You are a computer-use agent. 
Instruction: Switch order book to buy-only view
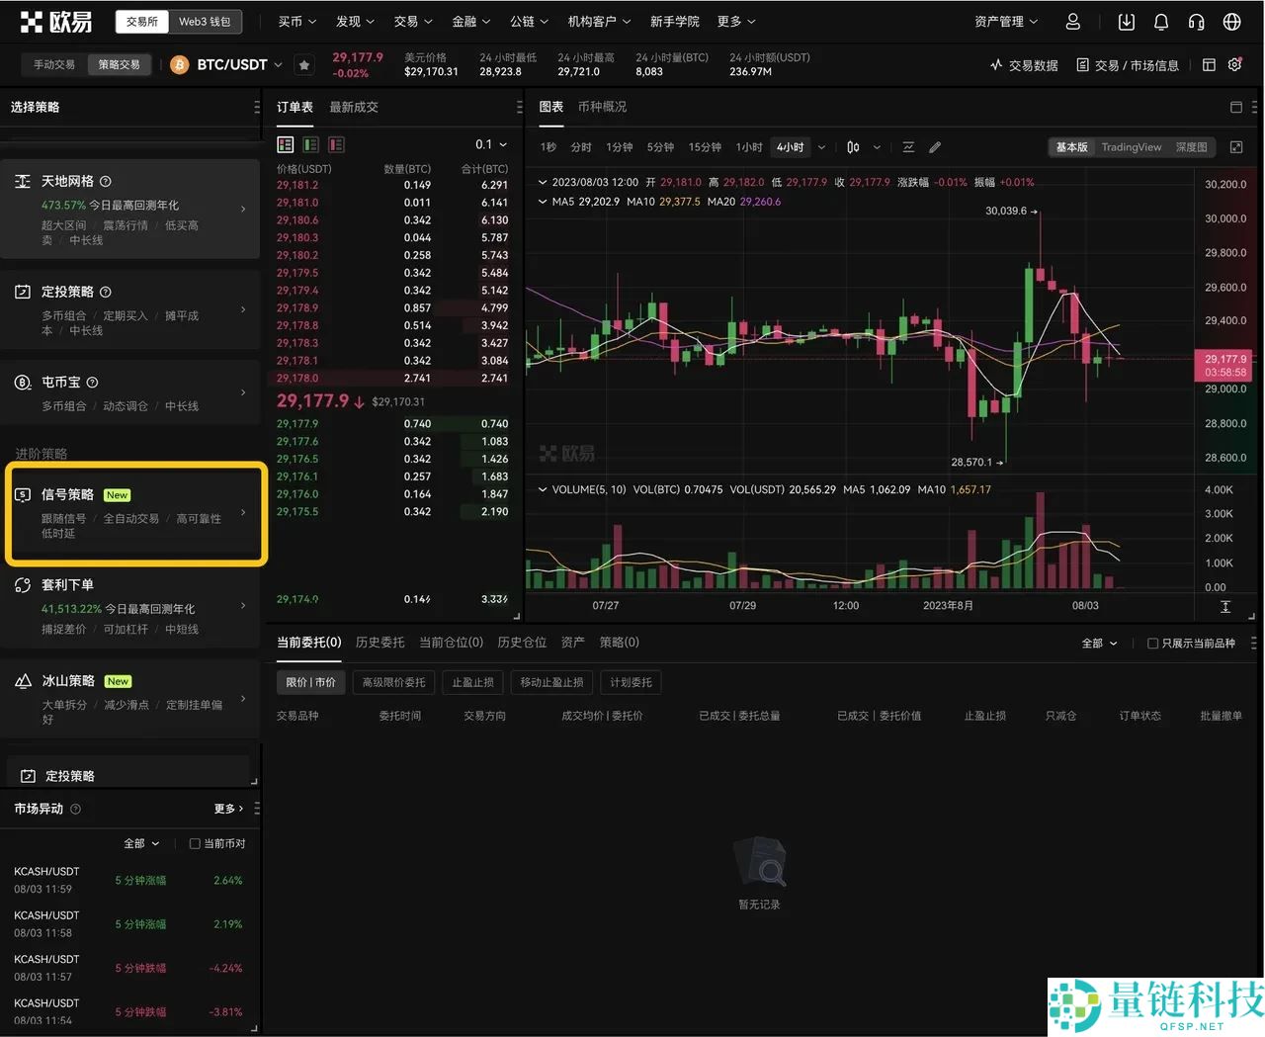310,144
